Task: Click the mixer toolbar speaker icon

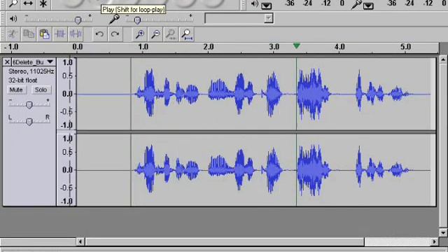Action: click(13, 19)
